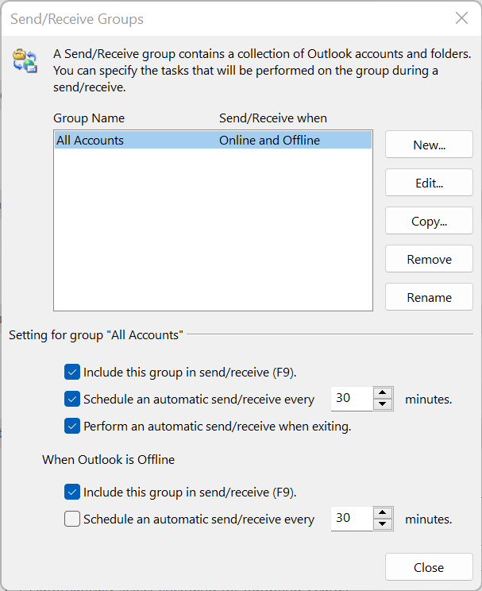Close the Send/Receive Groups dialog window
Viewport: 482px width, 591px height.
[x=461, y=18]
